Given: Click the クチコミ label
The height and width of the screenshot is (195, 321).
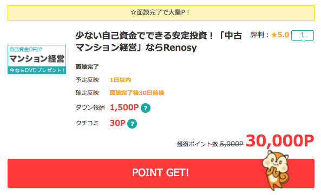Looking at the screenshot, I should [87, 123].
